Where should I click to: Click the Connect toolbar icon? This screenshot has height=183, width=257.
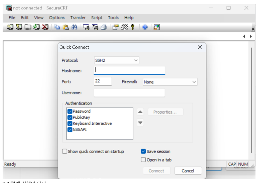(x=10, y=27)
